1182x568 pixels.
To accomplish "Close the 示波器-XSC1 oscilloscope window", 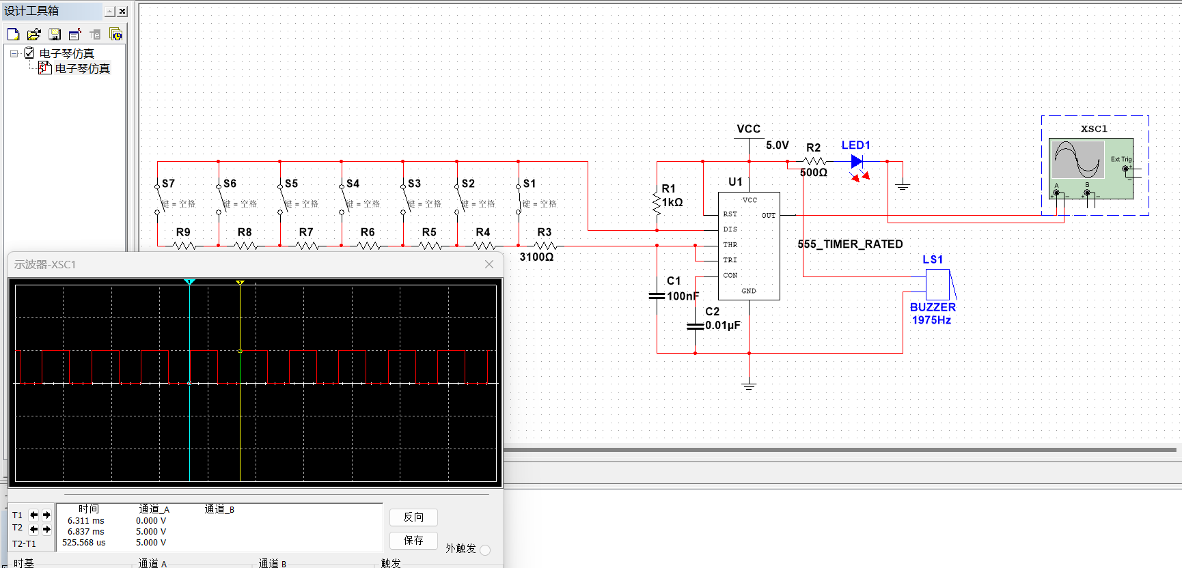I will (489, 264).
